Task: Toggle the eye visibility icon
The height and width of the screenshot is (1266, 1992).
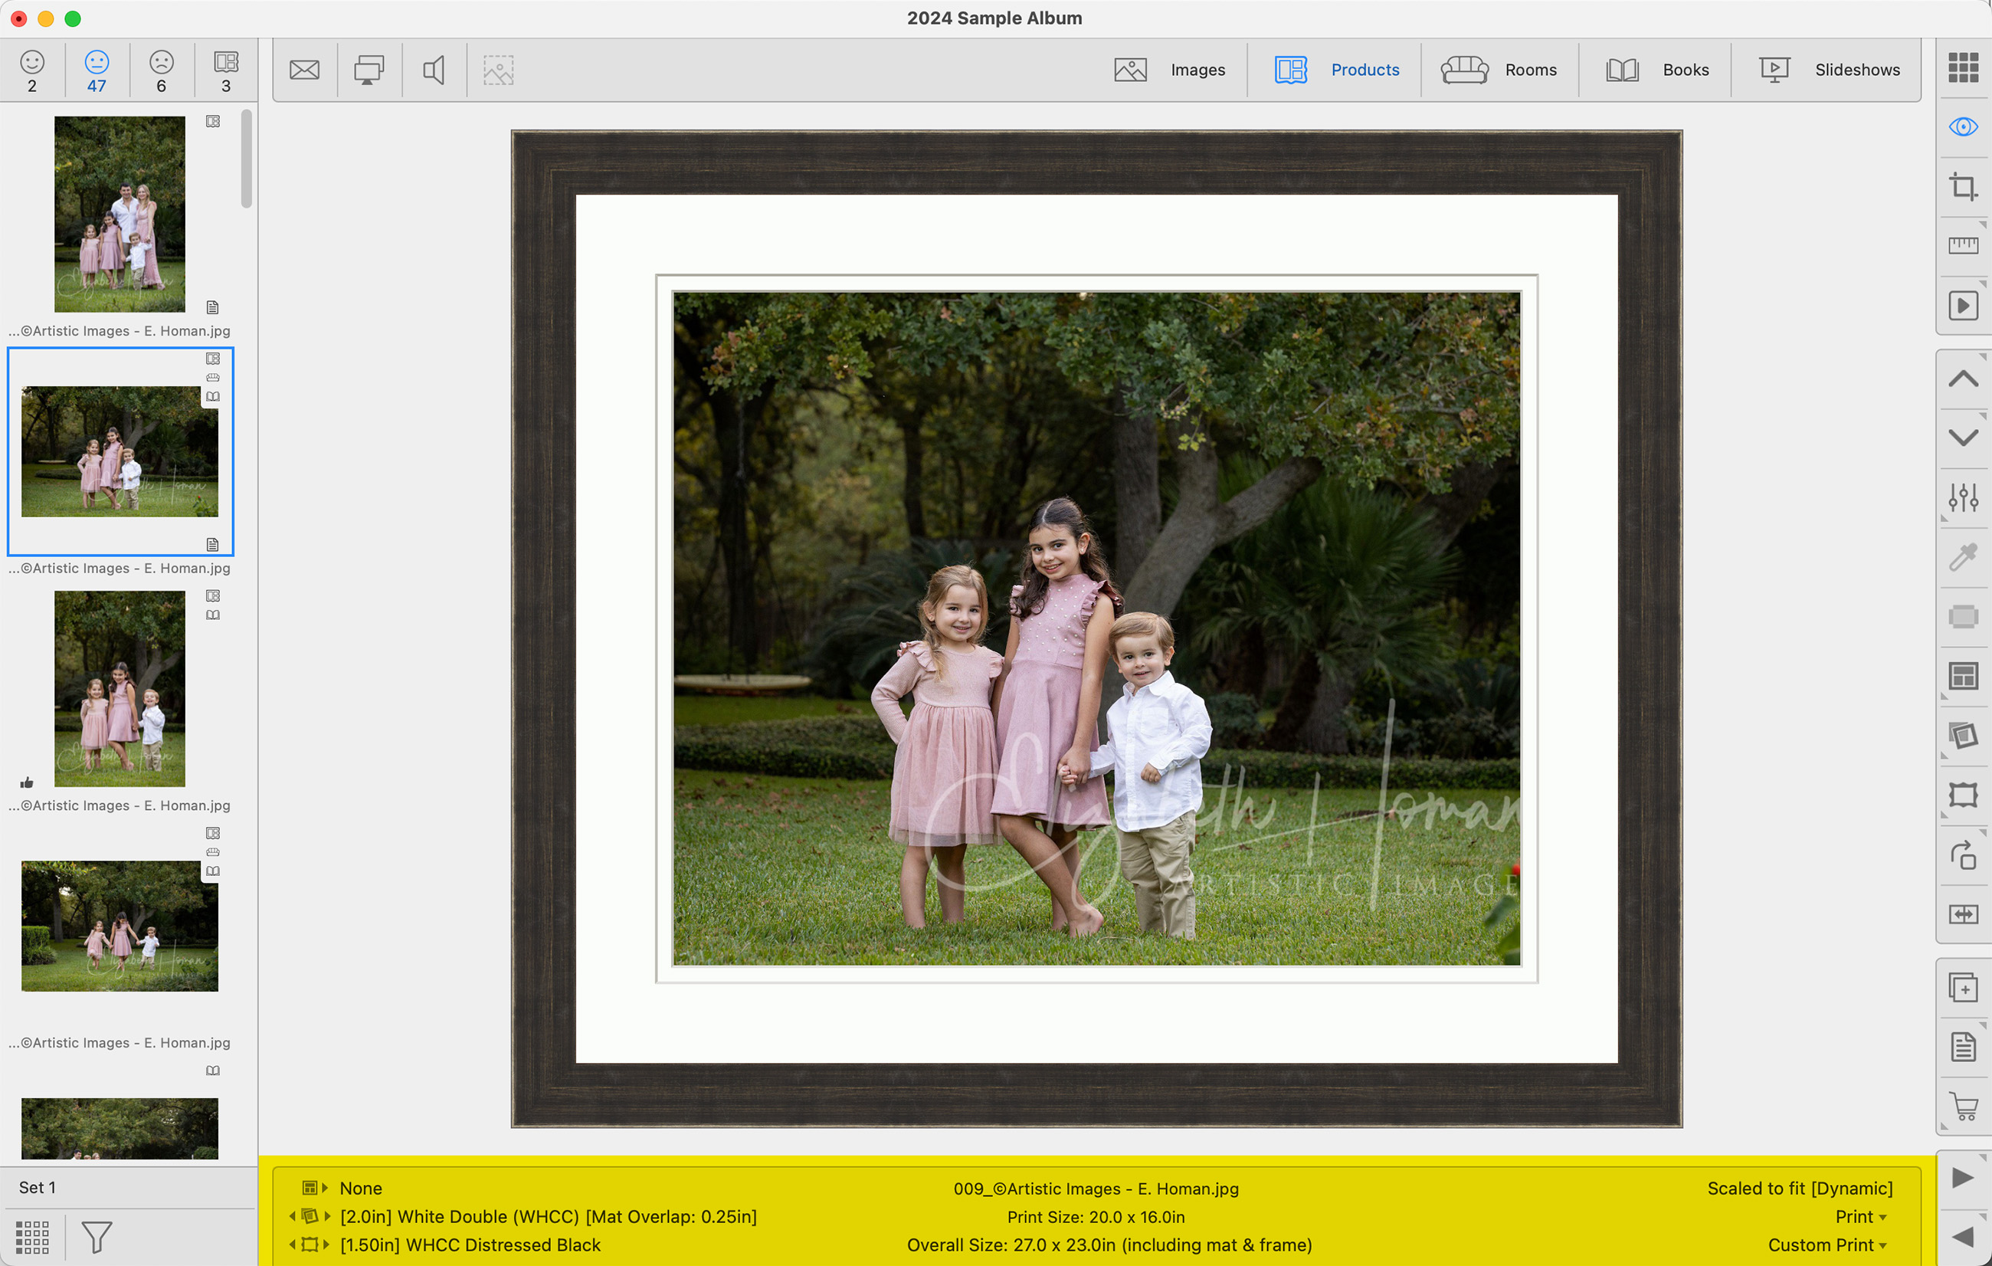Action: tap(1962, 126)
